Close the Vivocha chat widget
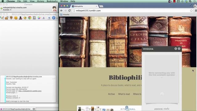 tap(179, 49)
